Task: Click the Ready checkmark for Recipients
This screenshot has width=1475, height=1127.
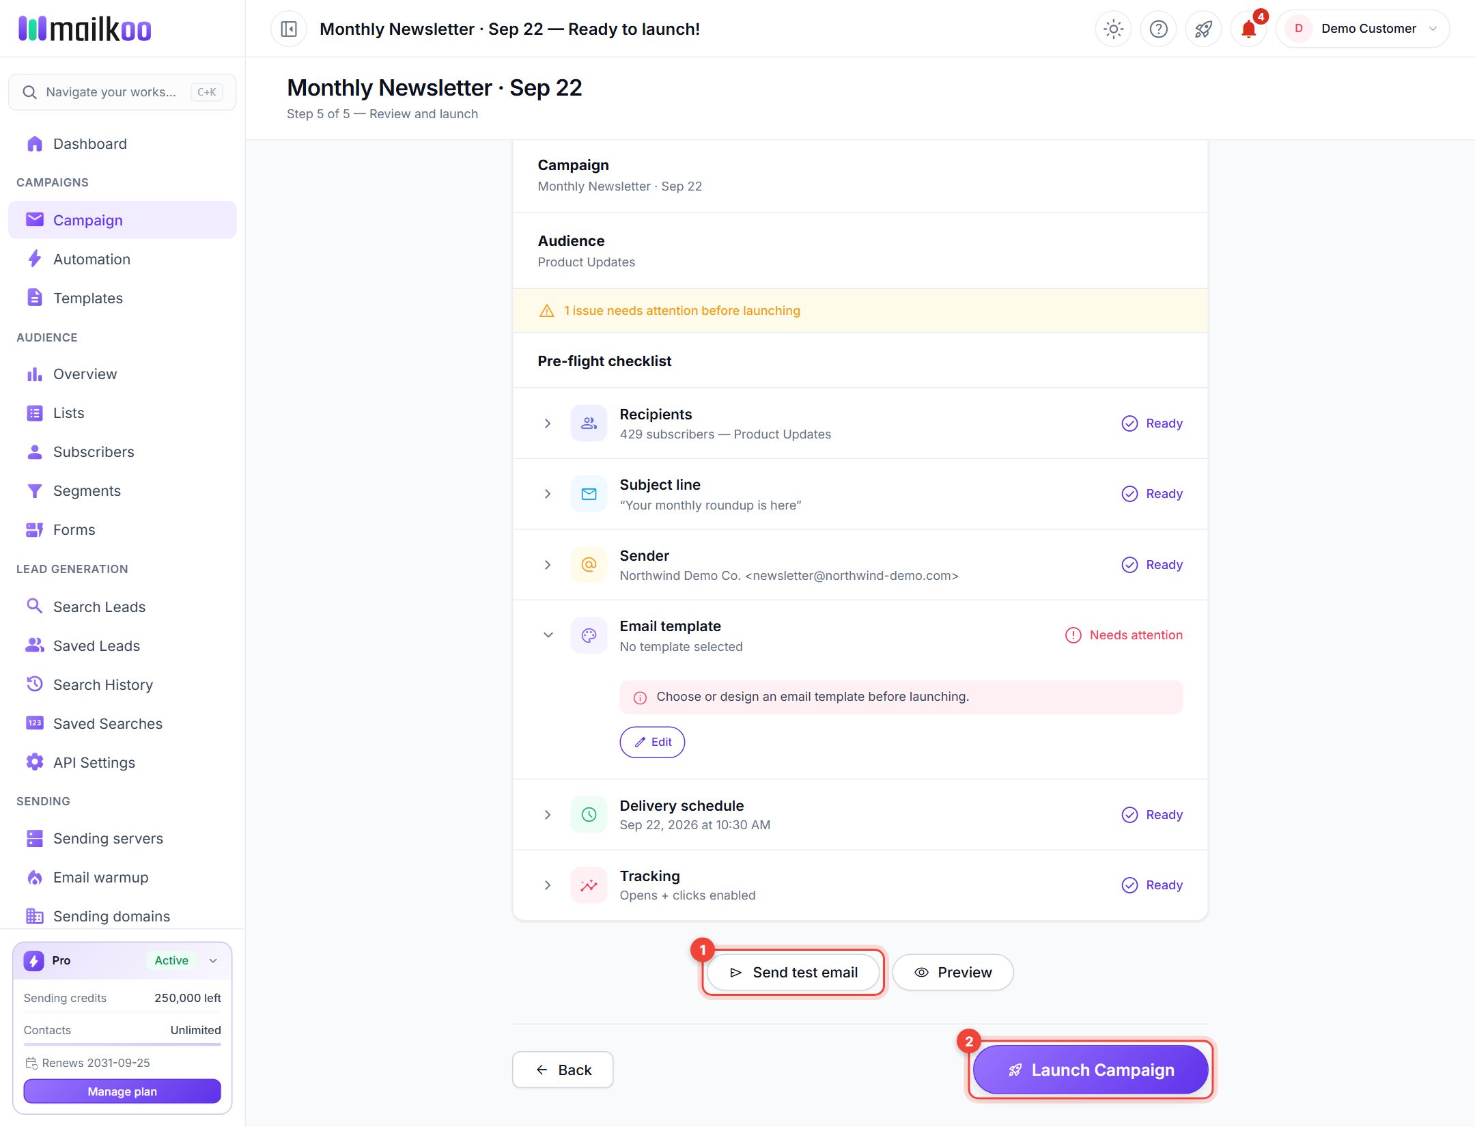Action: tap(1129, 423)
